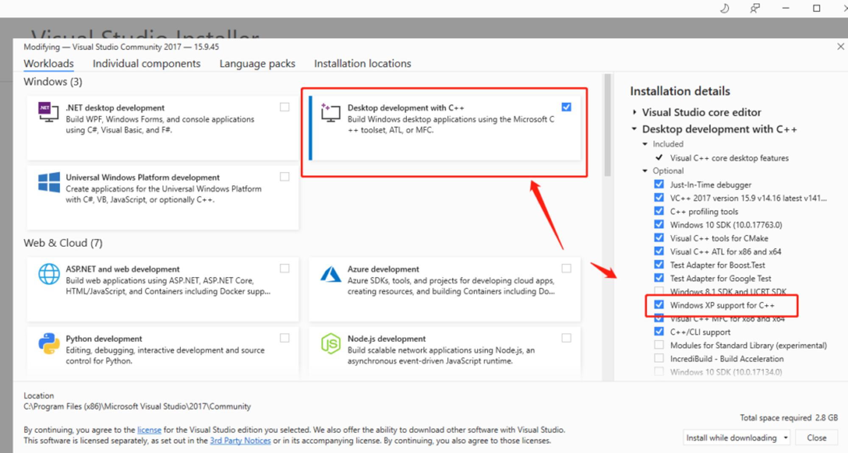Go to Installation locations tab

(x=363, y=64)
